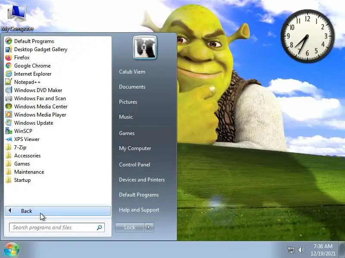Open shutdown options arrow next to Lock

[x=149, y=227]
